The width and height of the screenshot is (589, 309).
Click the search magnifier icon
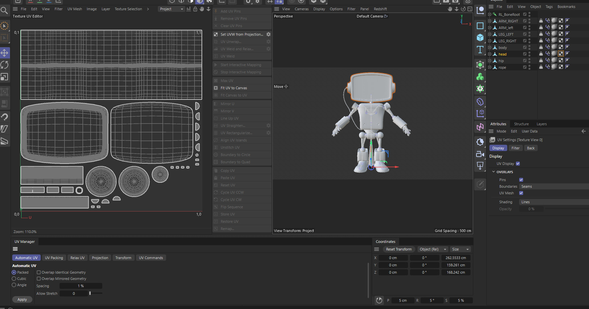point(4,11)
